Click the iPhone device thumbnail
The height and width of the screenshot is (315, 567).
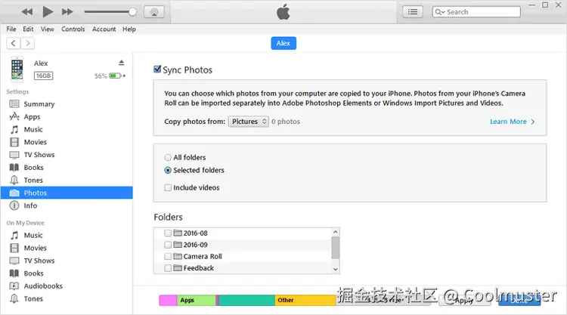tap(17, 69)
